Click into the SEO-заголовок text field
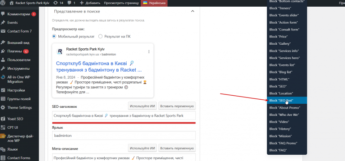Image resolution: width=345 pixels, height=161 pixels. [x=124, y=115]
